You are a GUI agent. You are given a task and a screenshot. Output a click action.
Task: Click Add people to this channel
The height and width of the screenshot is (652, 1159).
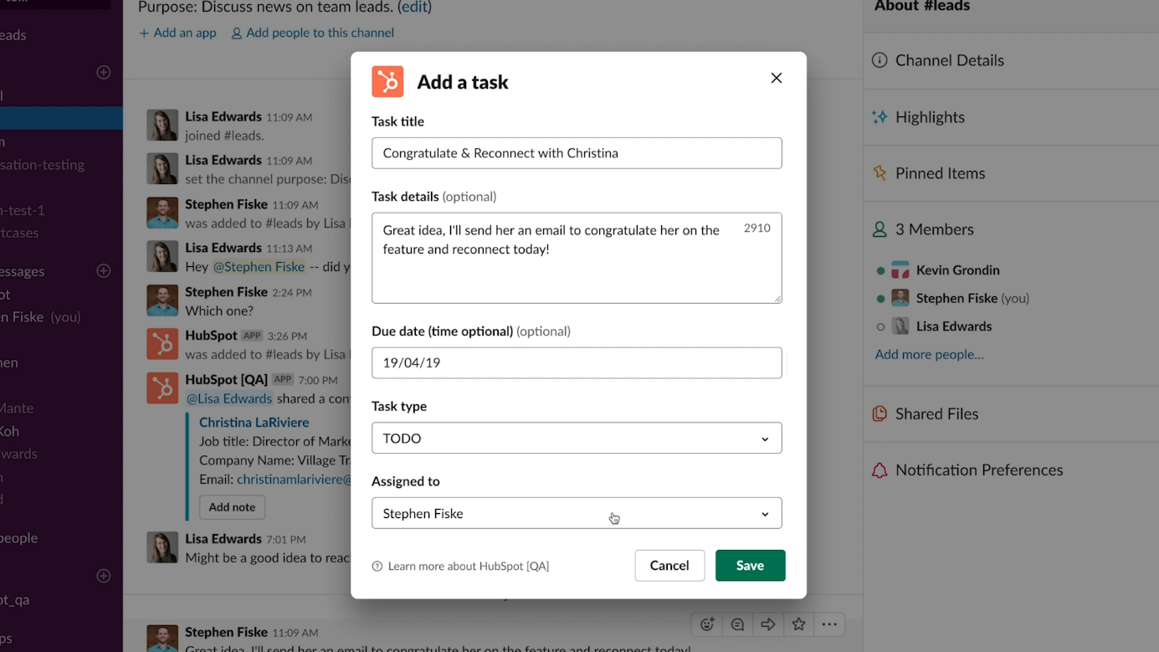point(313,33)
